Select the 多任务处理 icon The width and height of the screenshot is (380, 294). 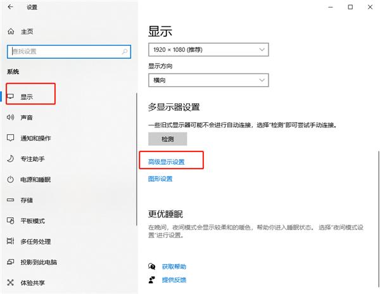(x=10, y=241)
